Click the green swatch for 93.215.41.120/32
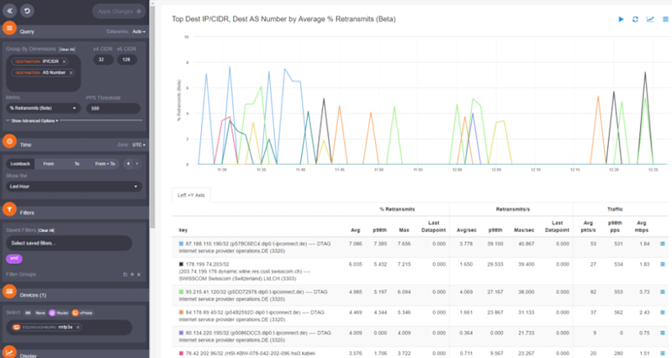This screenshot has height=358, width=672. point(182,292)
